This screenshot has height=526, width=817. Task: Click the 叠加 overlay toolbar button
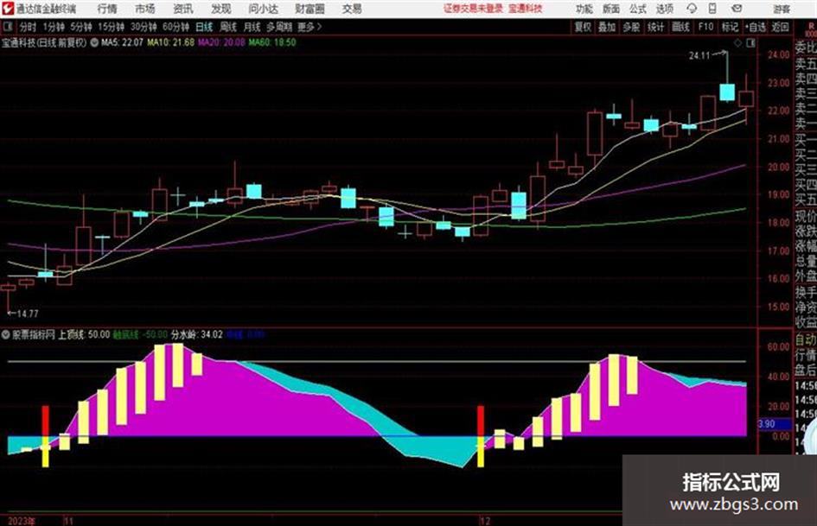607,27
